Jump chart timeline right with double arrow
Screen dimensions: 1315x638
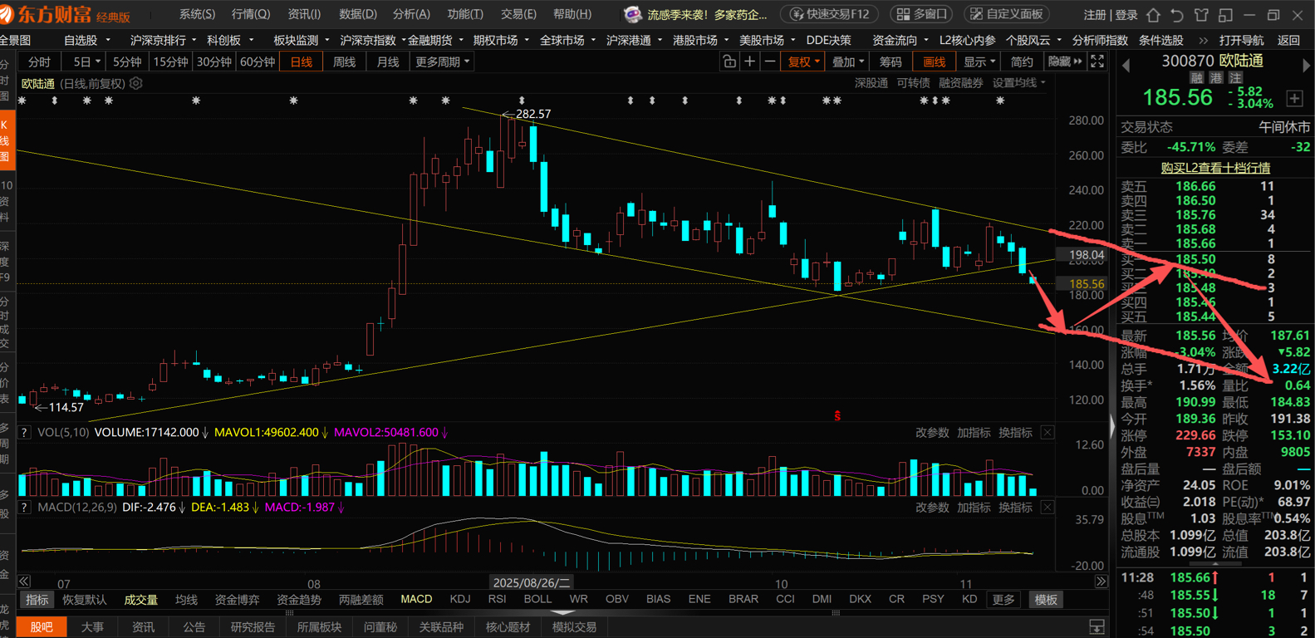(x=1102, y=582)
